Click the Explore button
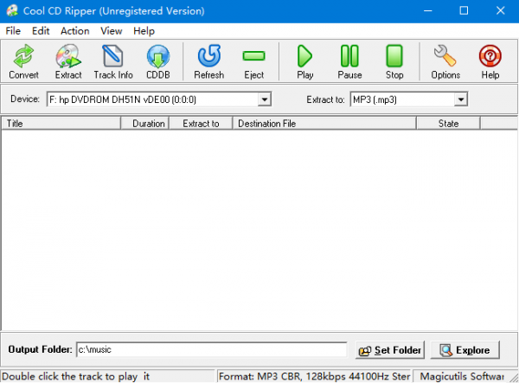 pos(465,350)
